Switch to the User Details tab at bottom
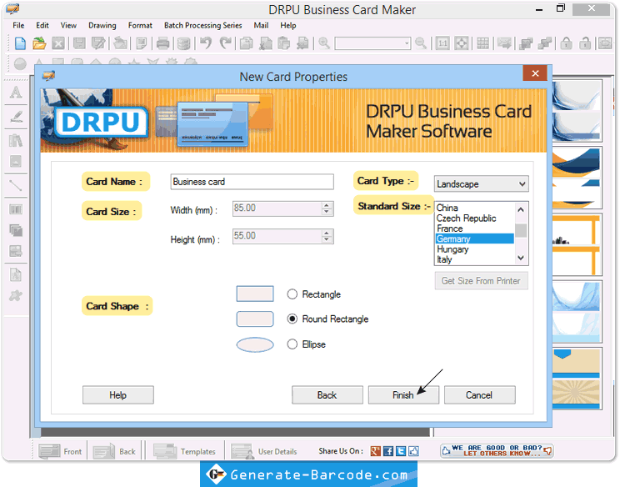Viewport: 620px width, 487px height. tap(264, 451)
